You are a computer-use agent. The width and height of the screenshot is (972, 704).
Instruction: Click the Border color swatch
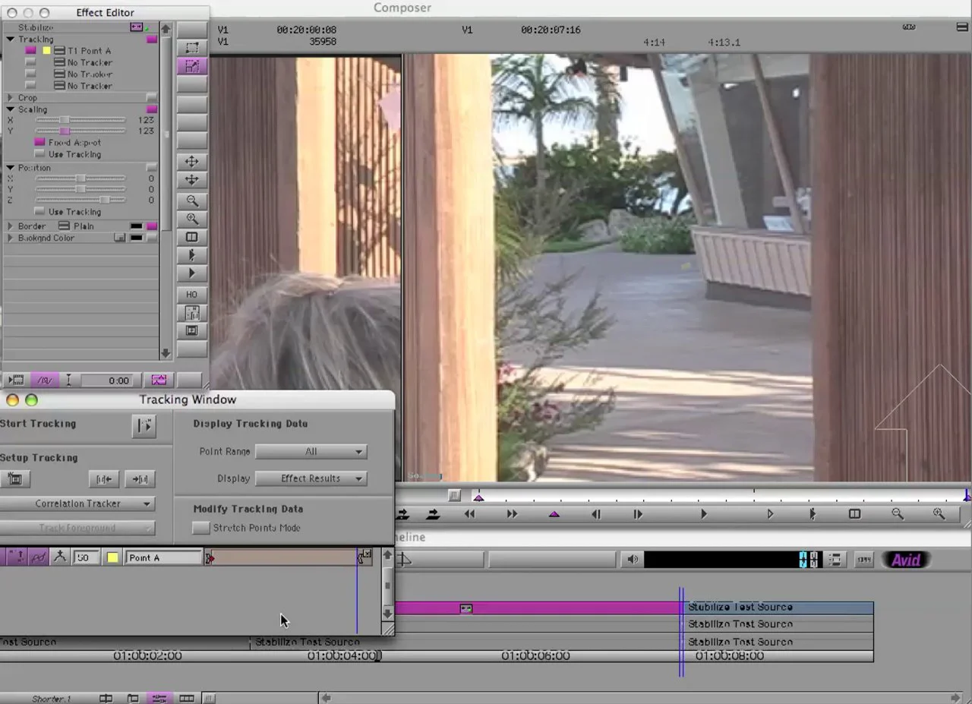[136, 226]
